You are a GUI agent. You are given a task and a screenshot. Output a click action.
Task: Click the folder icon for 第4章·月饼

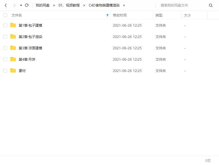click(x=13, y=59)
